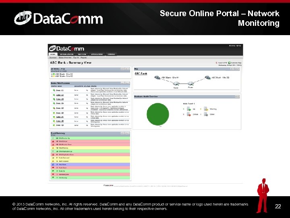Click the icon in the first yellow Event Summary row

point(53,148)
